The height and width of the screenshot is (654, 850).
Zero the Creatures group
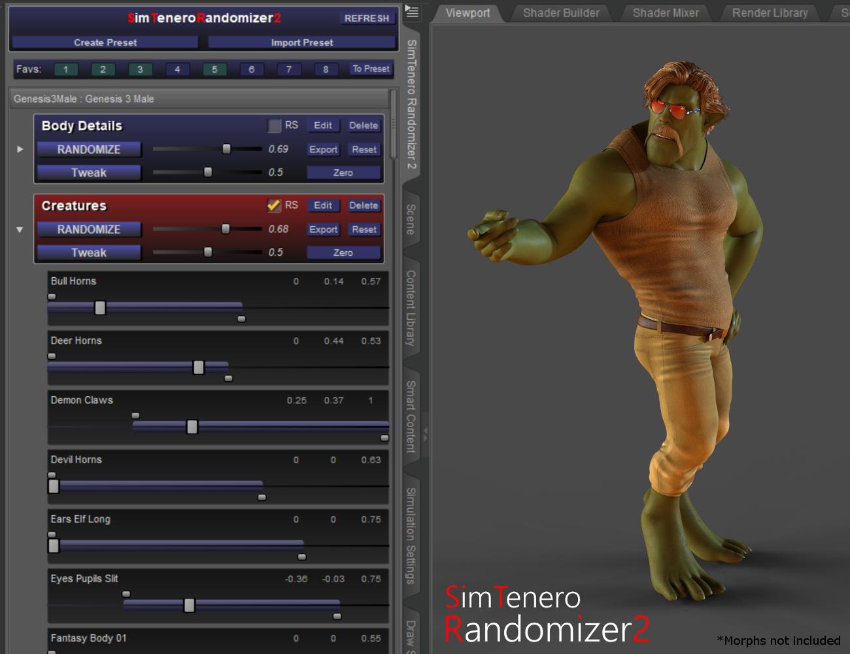tap(343, 252)
